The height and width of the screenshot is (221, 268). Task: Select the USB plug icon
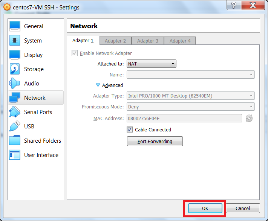click(15, 126)
